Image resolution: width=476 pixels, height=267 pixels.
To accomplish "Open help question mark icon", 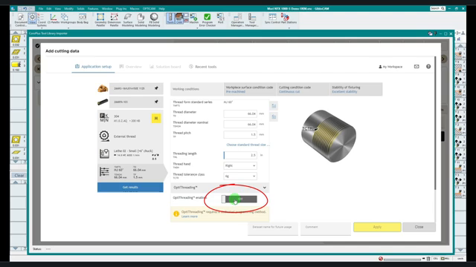I will 428,67.
